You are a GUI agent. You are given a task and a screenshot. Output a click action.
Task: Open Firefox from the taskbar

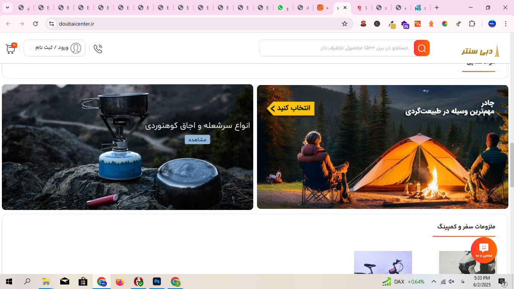[x=120, y=281]
